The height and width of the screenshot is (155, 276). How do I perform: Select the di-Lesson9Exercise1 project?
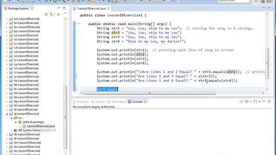(x=26, y=110)
